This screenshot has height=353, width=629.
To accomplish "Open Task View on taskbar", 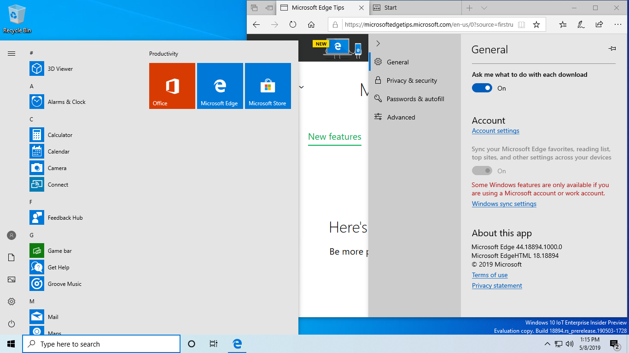I will pos(213,344).
